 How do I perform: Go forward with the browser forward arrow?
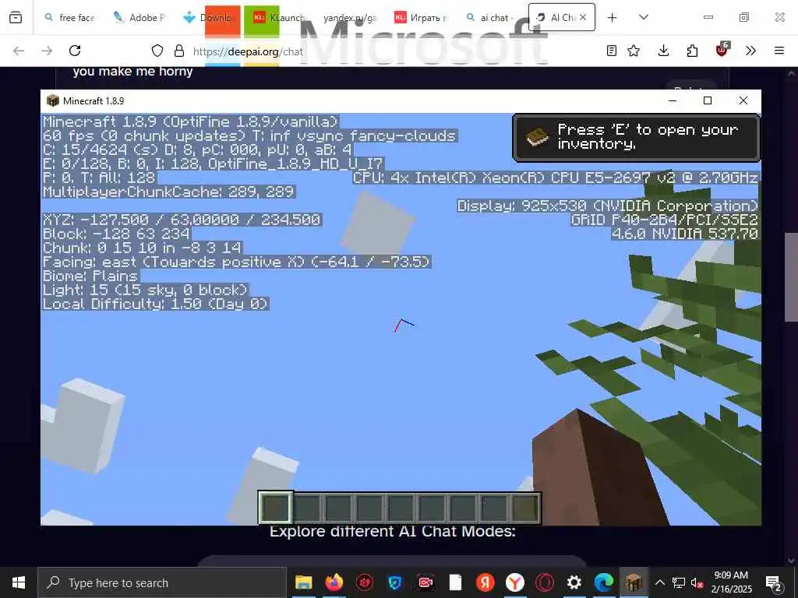pos(47,51)
